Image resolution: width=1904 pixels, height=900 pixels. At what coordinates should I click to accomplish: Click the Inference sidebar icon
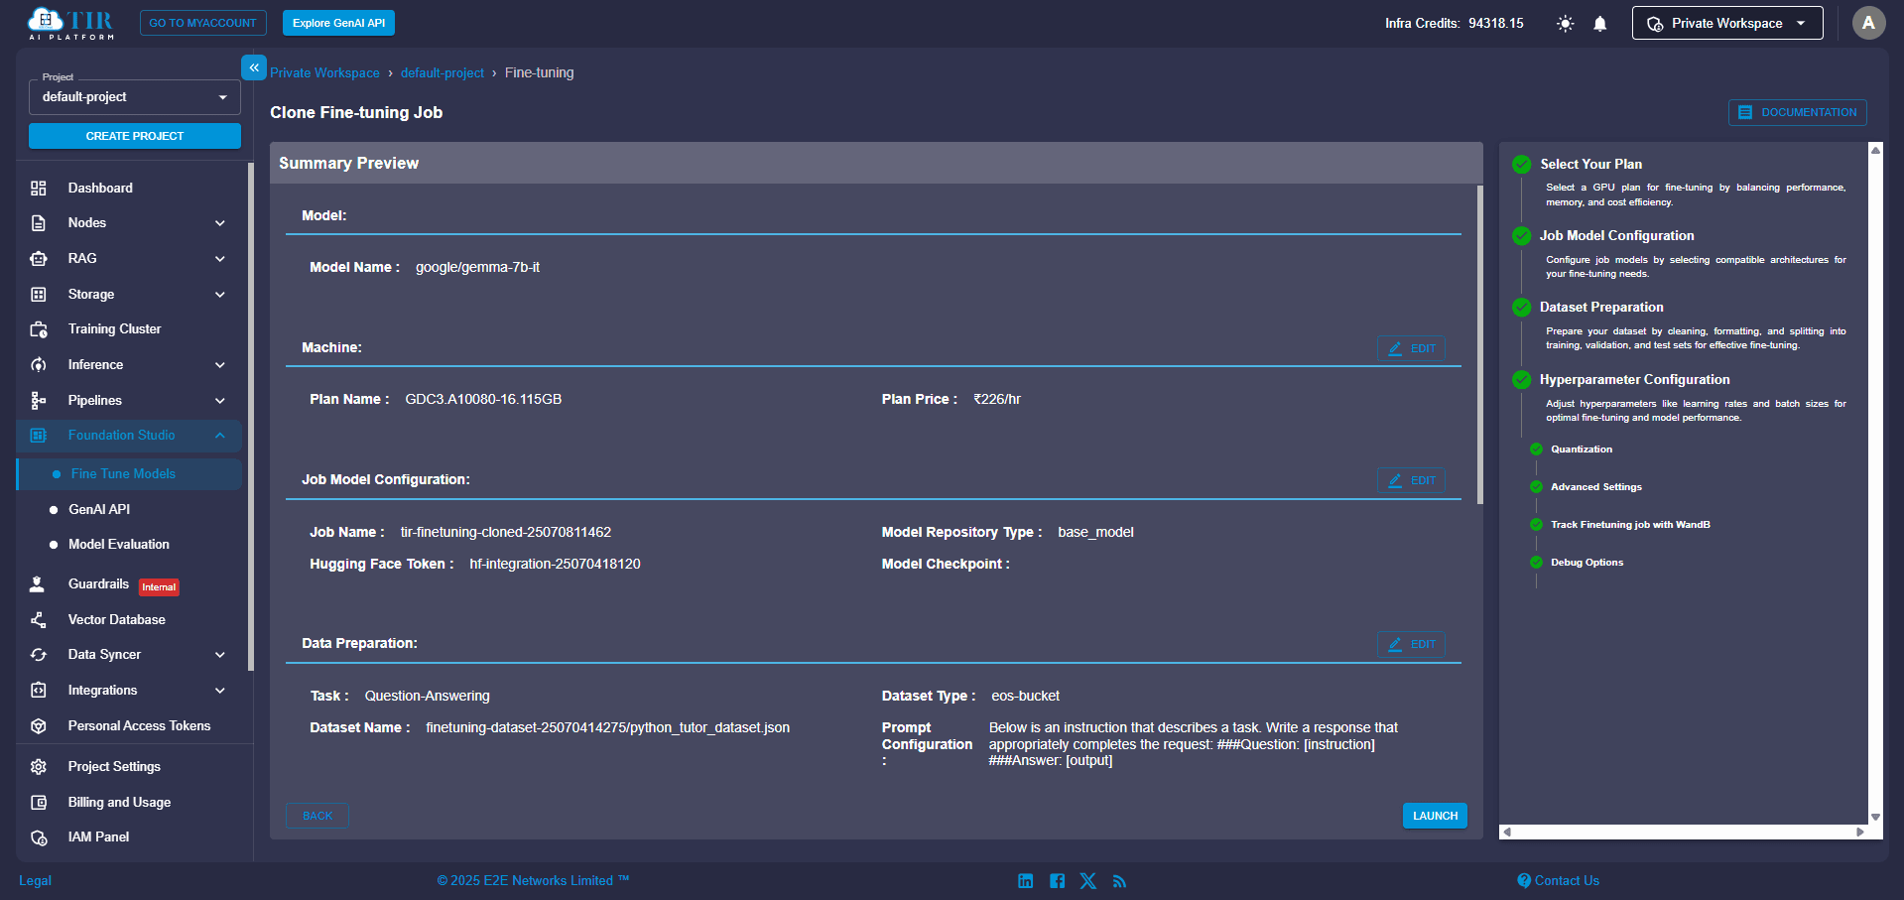(x=39, y=365)
